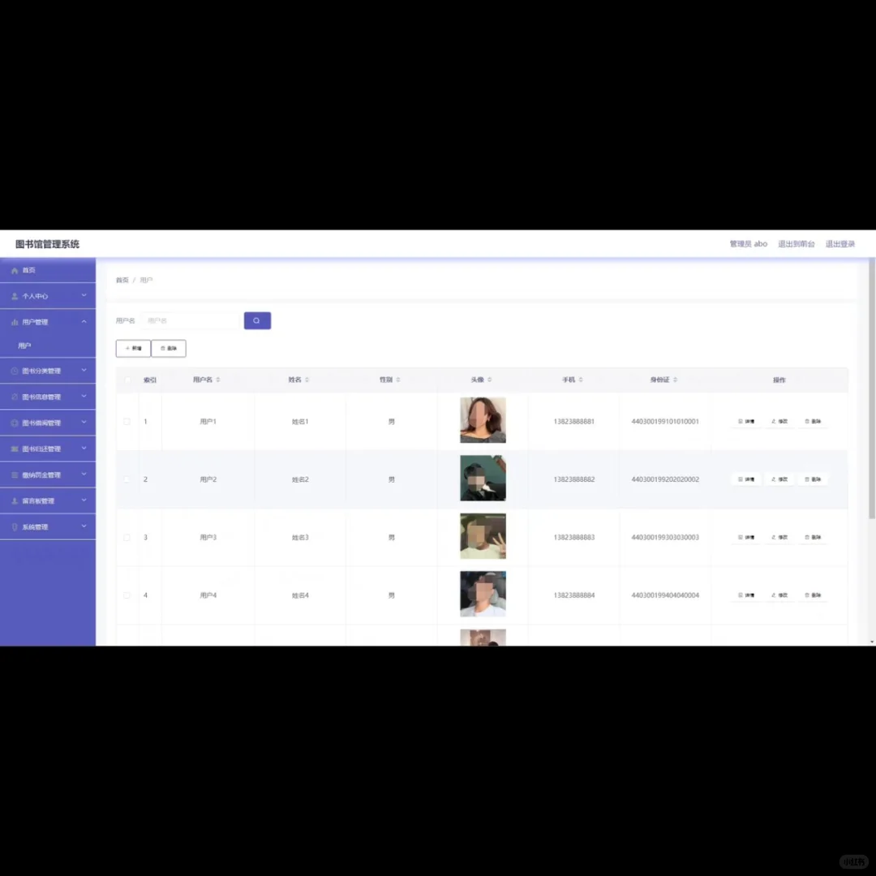Click 修改 edit for 用户4 row
The height and width of the screenshot is (876, 876).
tap(779, 595)
